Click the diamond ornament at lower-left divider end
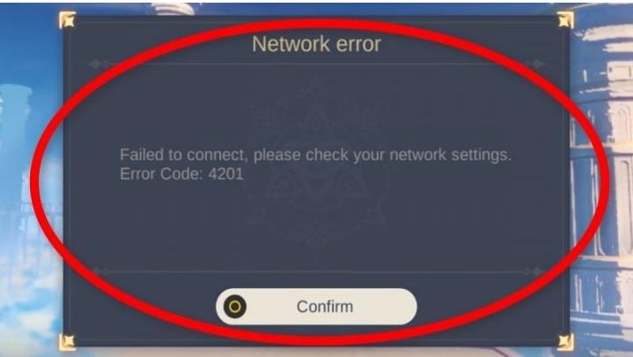The width and height of the screenshot is (633, 357). (x=98, y=271)
